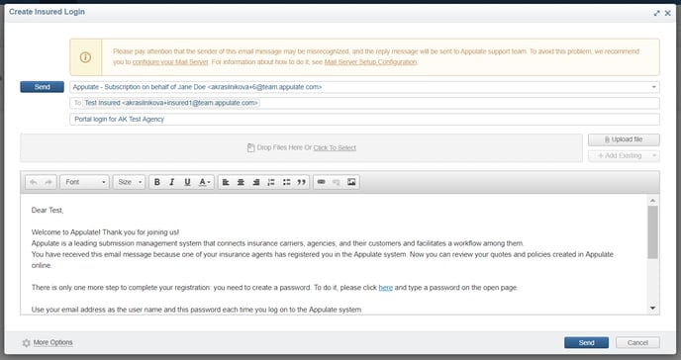Click the To recipient field

click(364, 103)
